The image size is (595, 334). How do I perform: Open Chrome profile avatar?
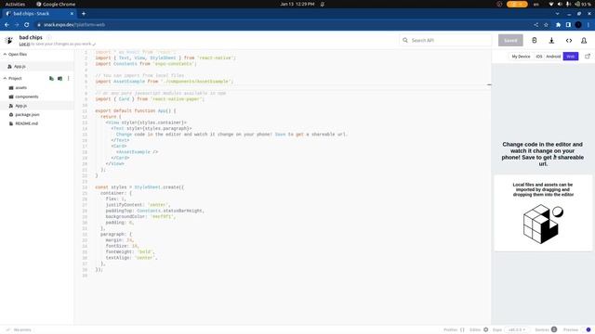point(578,25)
